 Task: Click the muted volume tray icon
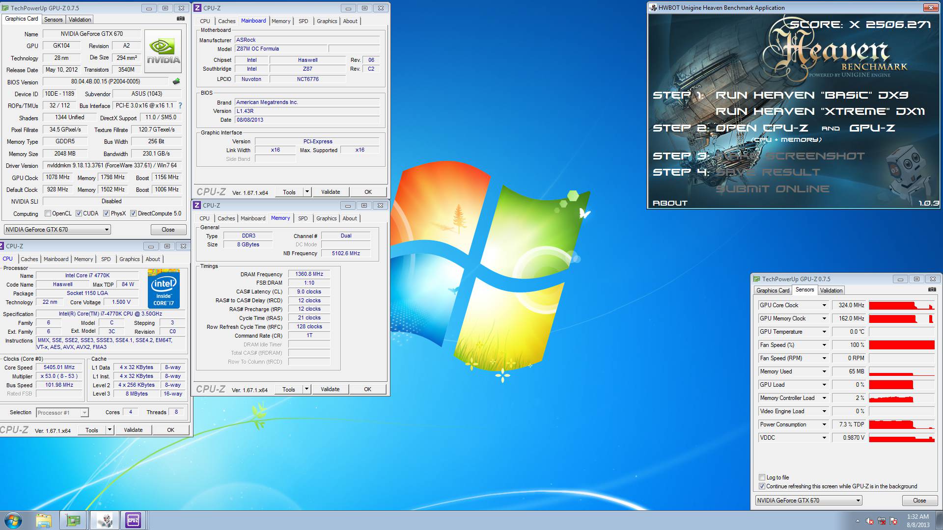(870, 521)
